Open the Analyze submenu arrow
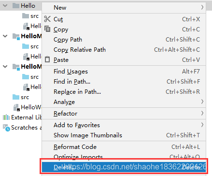Image resolution: width=212 pixels, height=176 pixels. point(202,102)
